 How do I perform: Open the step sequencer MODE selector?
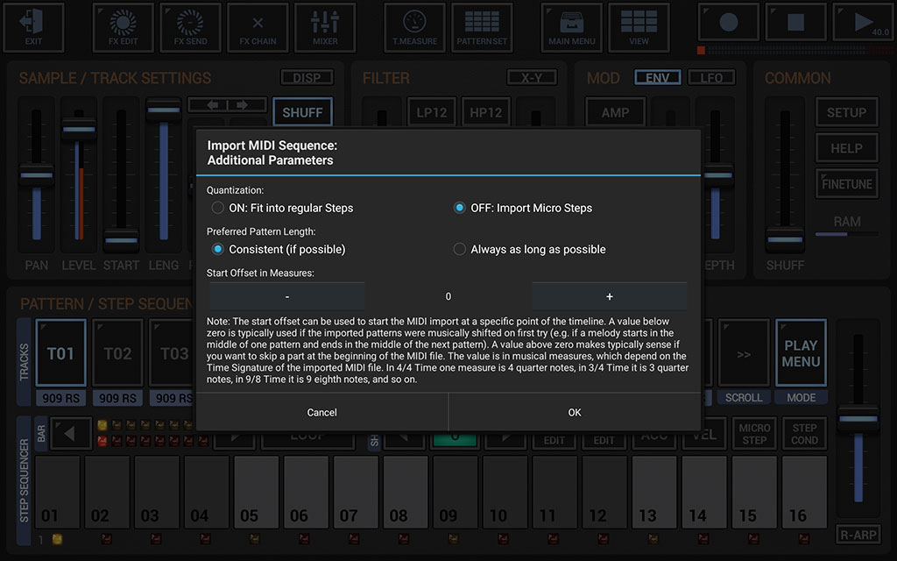pyautogui.click(x=800, y=397)
